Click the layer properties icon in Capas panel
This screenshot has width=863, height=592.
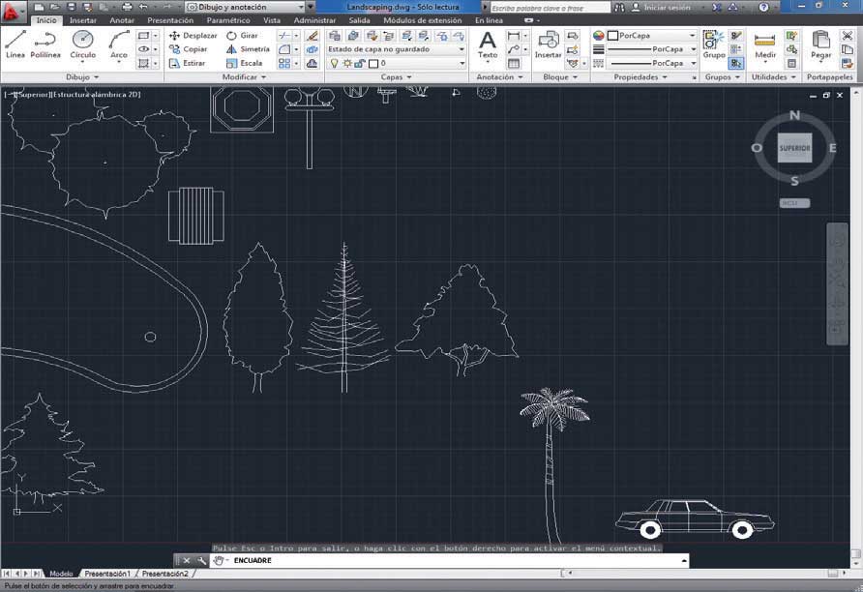click(x=334, y=35)
